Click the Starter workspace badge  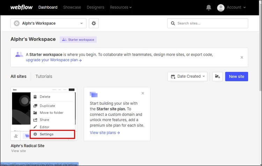click(78, 40)
